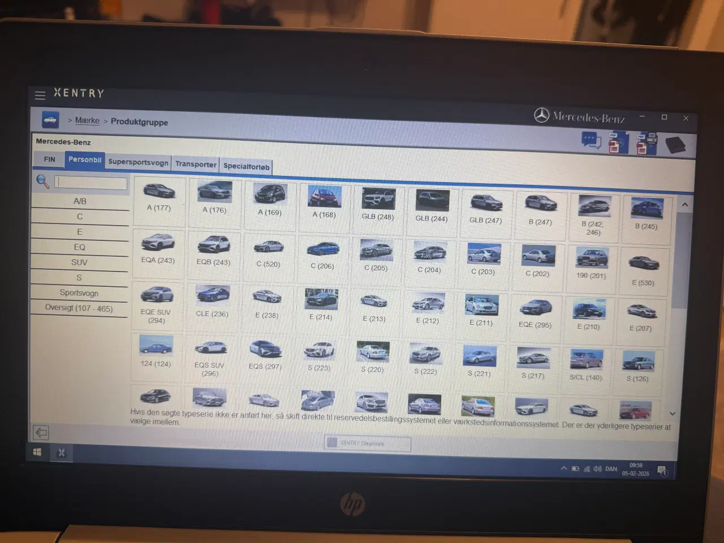The height and width of the screenshot is (543, 724).
Task: Select the Sportsvogn category
Action: (x=79, y=293)
